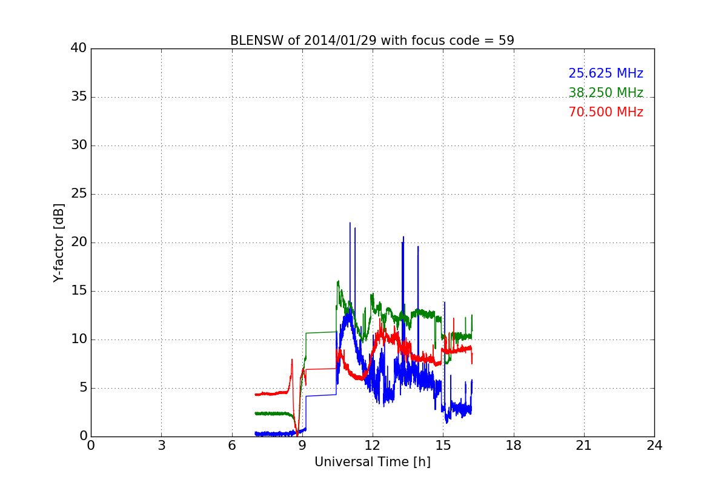Image resolution: width=727 pixels, height=485 pixels.
Task: Click x-axis tick label 6
Action: (231, 445)
